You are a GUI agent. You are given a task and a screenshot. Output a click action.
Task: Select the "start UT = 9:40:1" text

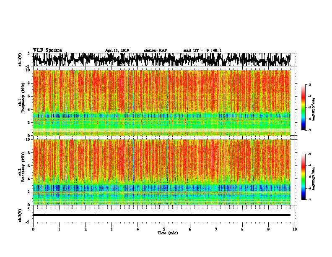pyautogui.click(x=202, y=50)
